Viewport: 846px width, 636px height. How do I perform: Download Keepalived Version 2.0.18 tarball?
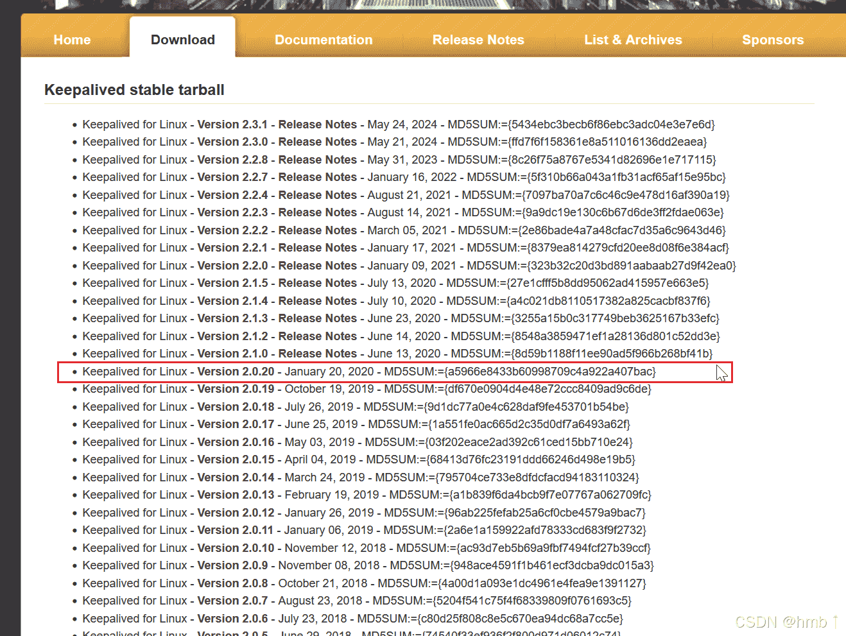point(236,407)
